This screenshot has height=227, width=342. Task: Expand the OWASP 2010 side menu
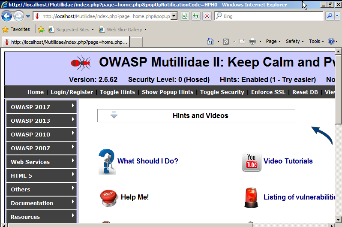tap(42, 134)
